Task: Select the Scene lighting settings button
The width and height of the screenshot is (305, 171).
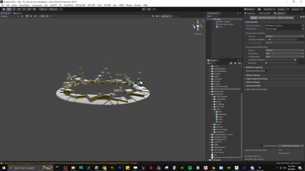Action: coord(254,18)
